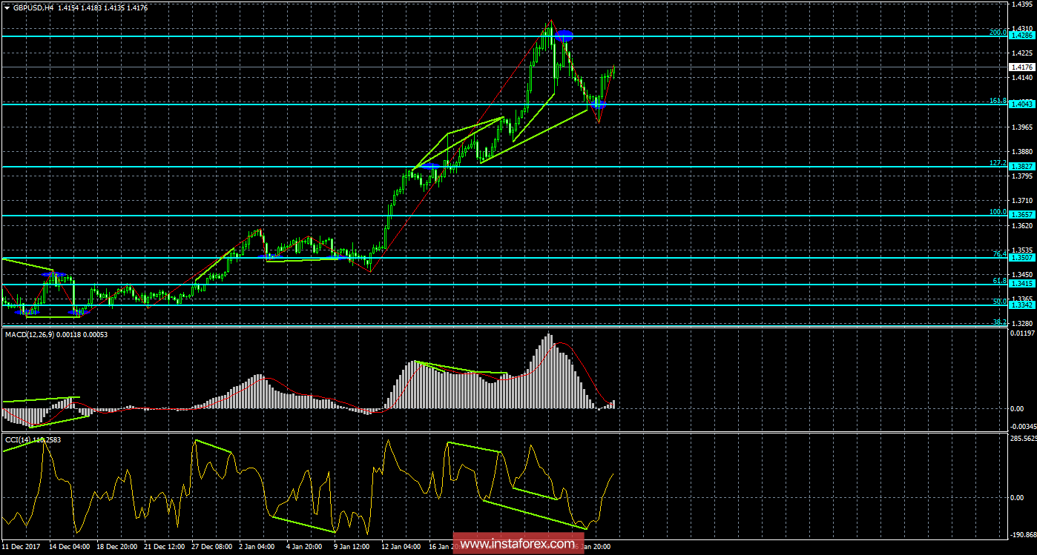Select the 38.2 Fibonacci level label

point(1000,322)
